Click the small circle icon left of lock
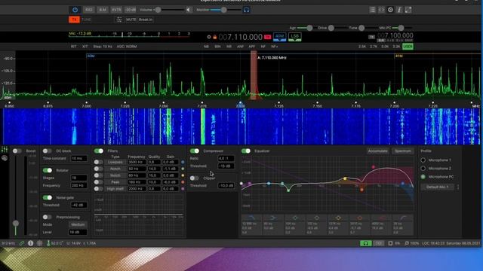483x271 pixels. tap(209, 37)
